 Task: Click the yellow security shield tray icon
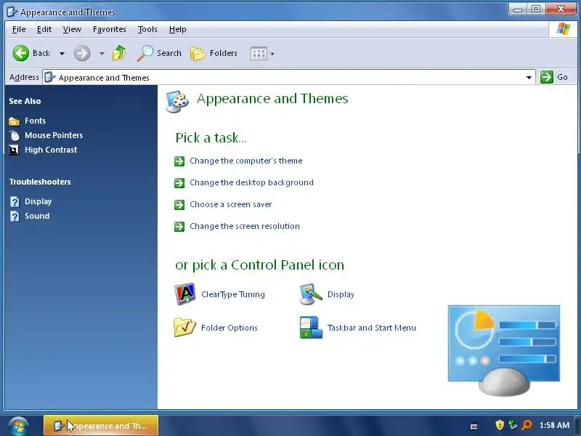pos(500,425)
